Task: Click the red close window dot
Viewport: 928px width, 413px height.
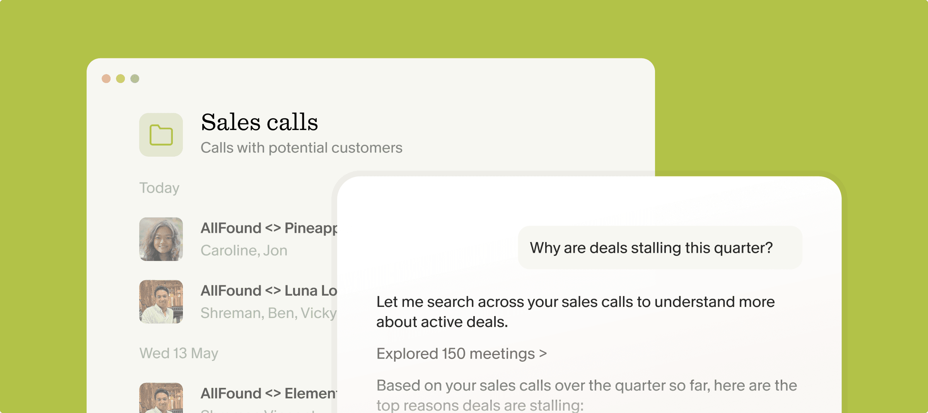Action: point(106,79)
